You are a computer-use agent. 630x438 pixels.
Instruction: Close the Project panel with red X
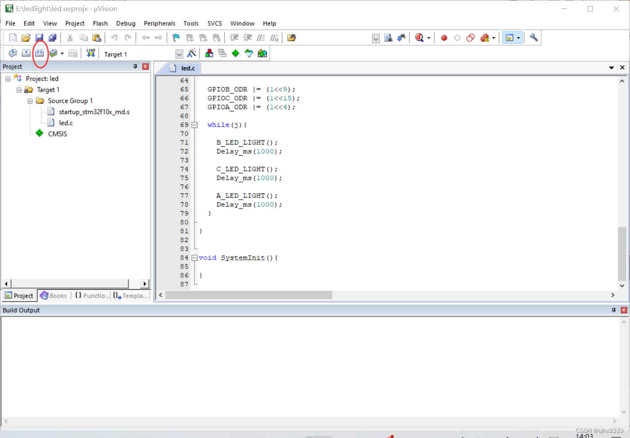click(145, 66)
